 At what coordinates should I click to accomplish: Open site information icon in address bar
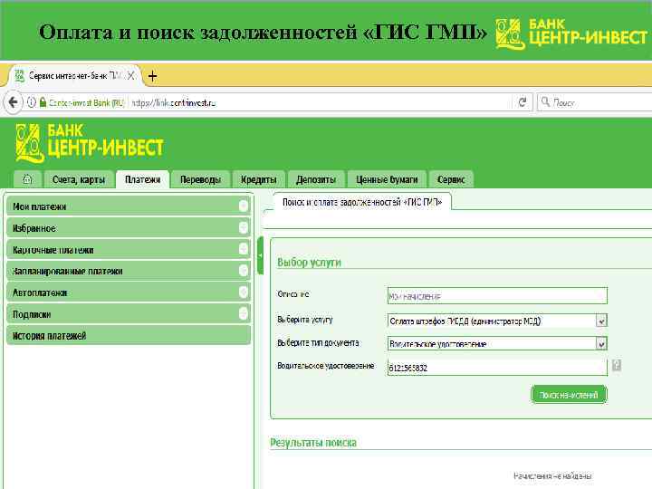tap(31, 101)
